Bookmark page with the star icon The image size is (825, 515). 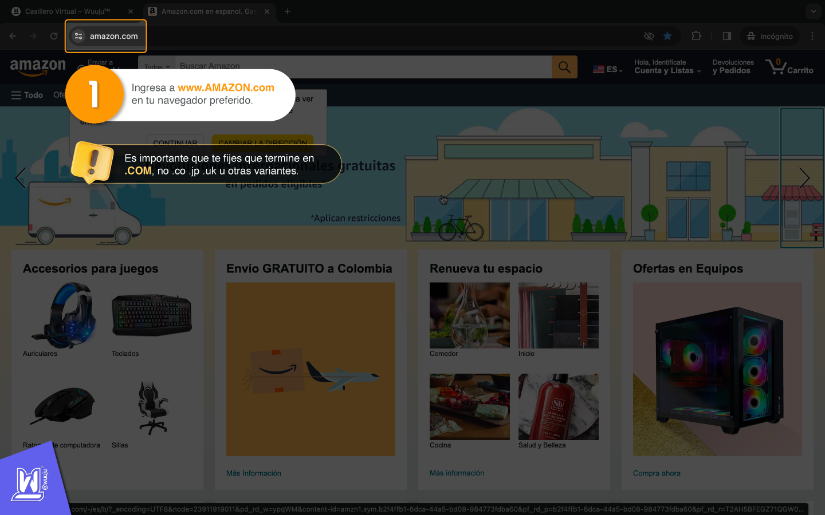coord(667,36)
